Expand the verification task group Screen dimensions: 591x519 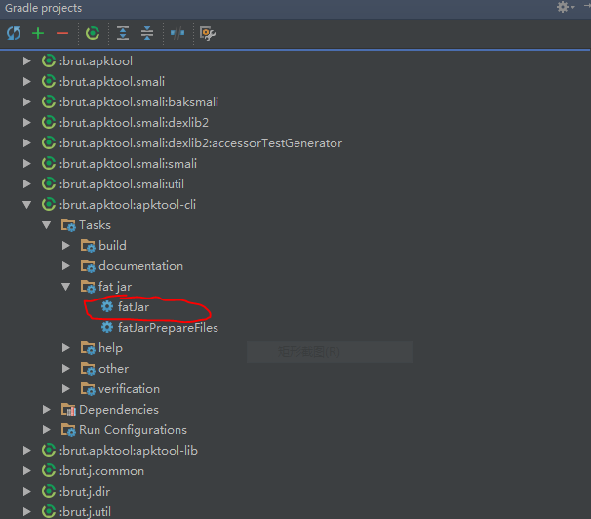click(x=66, y=388)
